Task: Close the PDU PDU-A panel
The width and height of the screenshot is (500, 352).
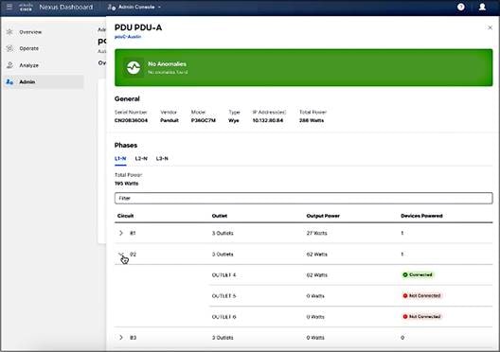Action: 491,27
